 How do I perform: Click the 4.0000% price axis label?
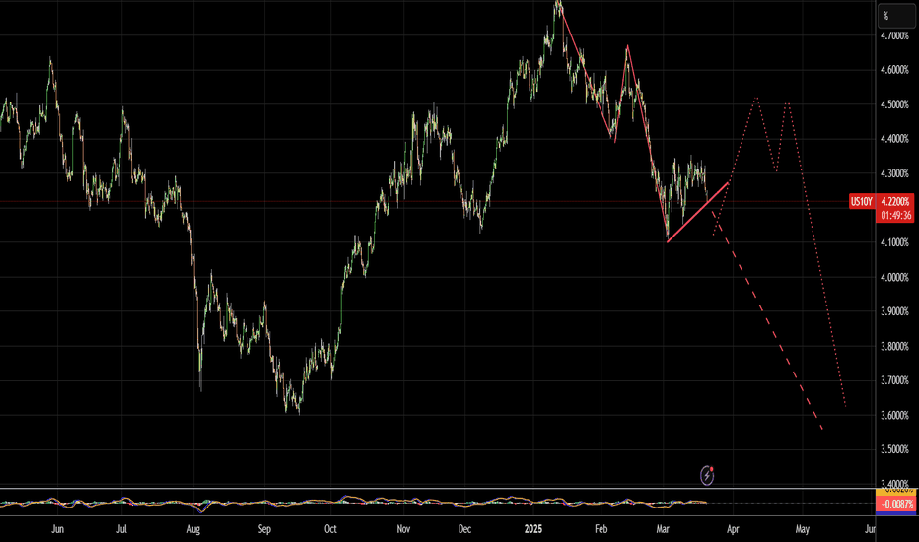click(x=894, y=277)
